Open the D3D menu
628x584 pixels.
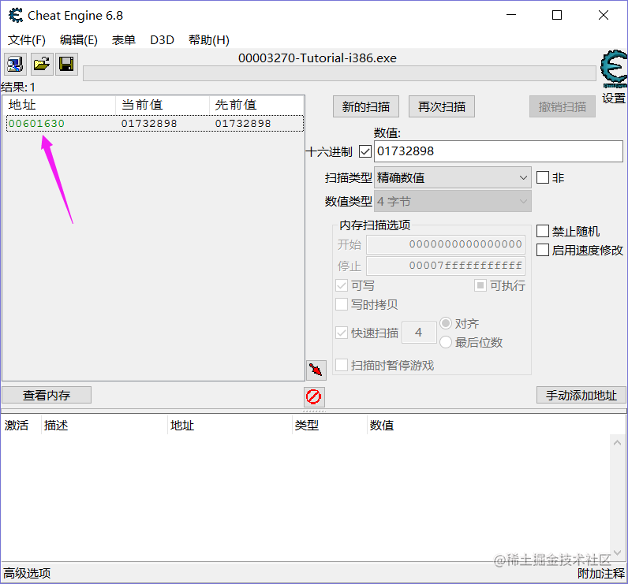pos(162,40)
